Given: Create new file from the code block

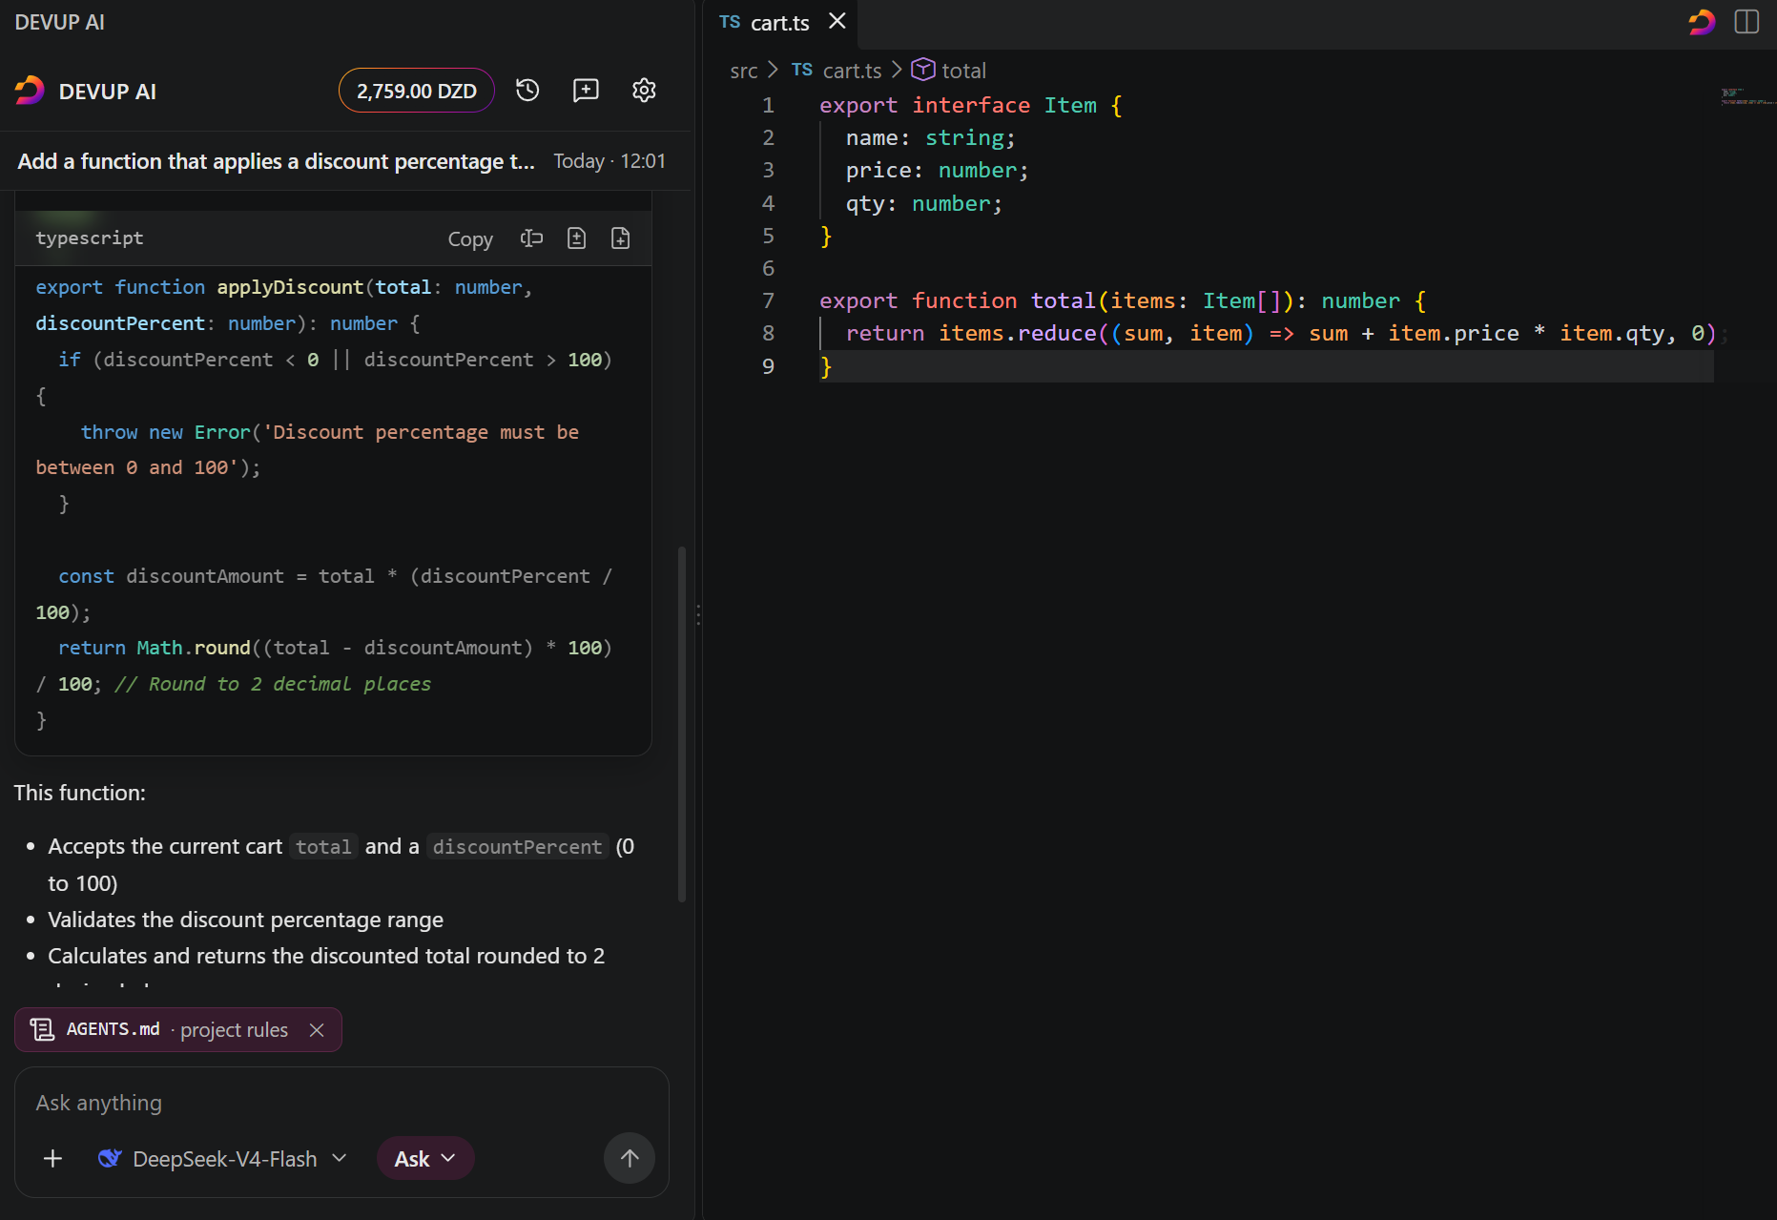Looking at the screenshot, I should 620,238.
